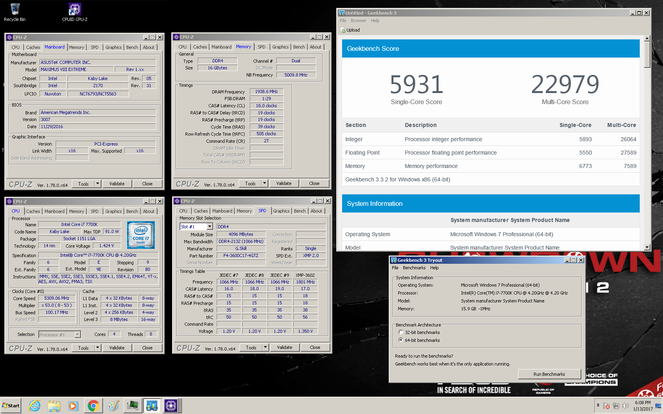Open the Recycle Bin desktop icon

point(15,12)
